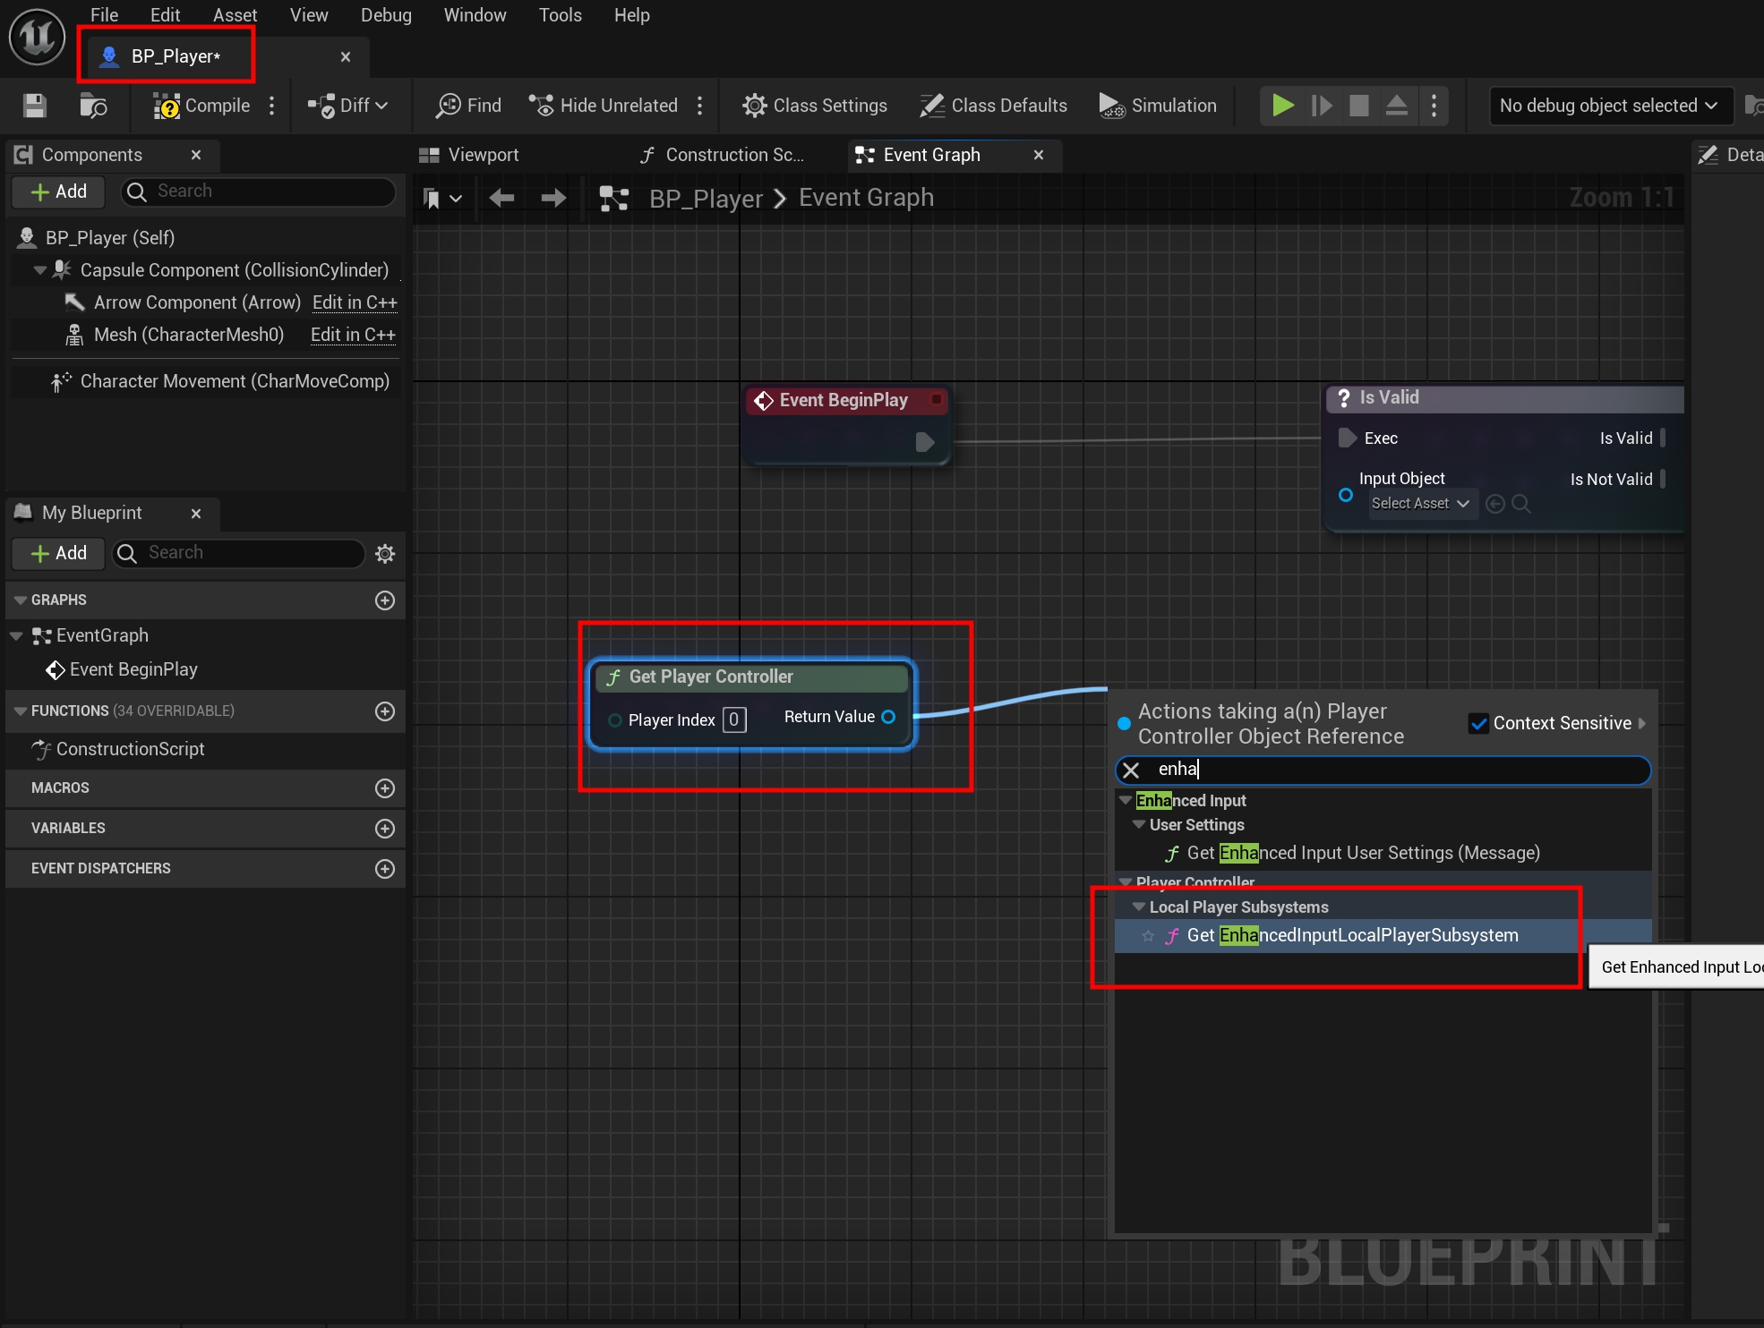Viewport: 1764px width, 1328px height.
Task: Open Class Settings
Action: [x=815, y=106]
